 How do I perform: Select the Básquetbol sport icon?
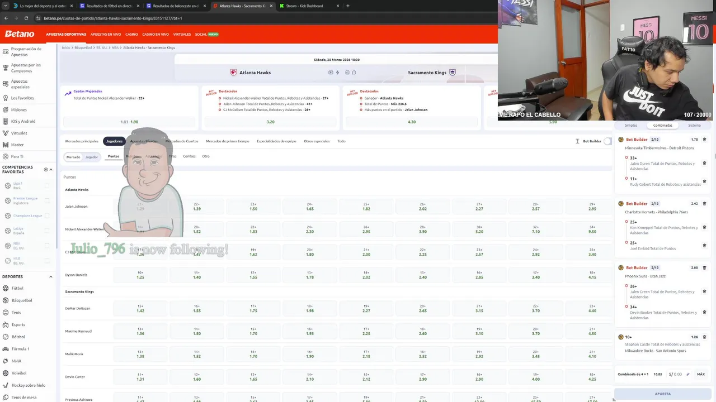tap(5, 300)
